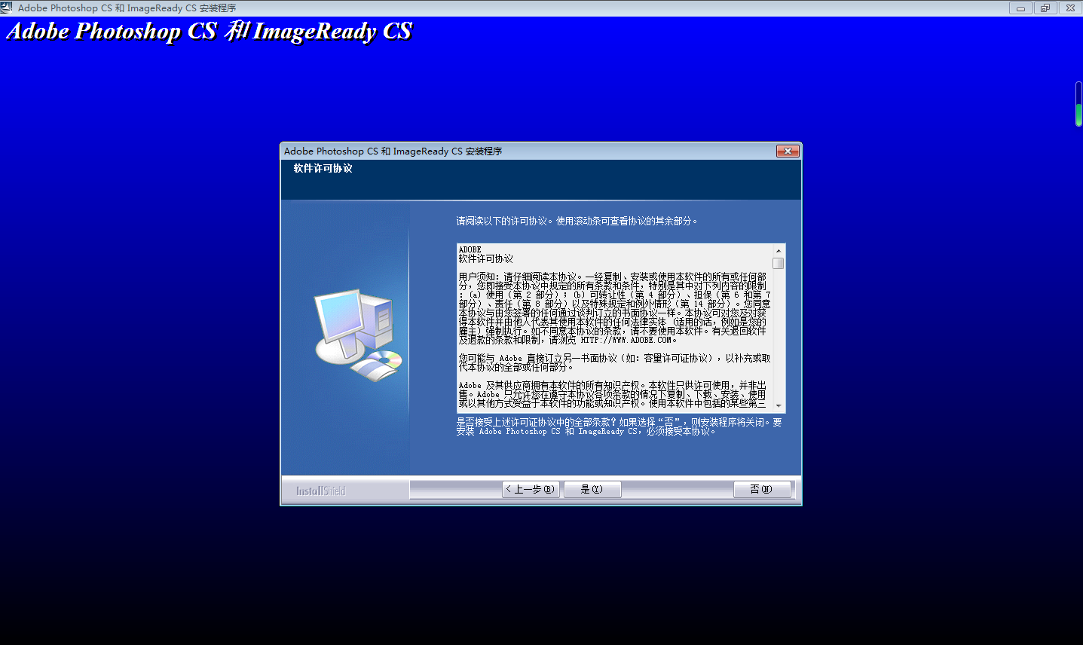Click the large Adobe Photoshop CS heading
1083x645 pixels.
click(210, 32)
